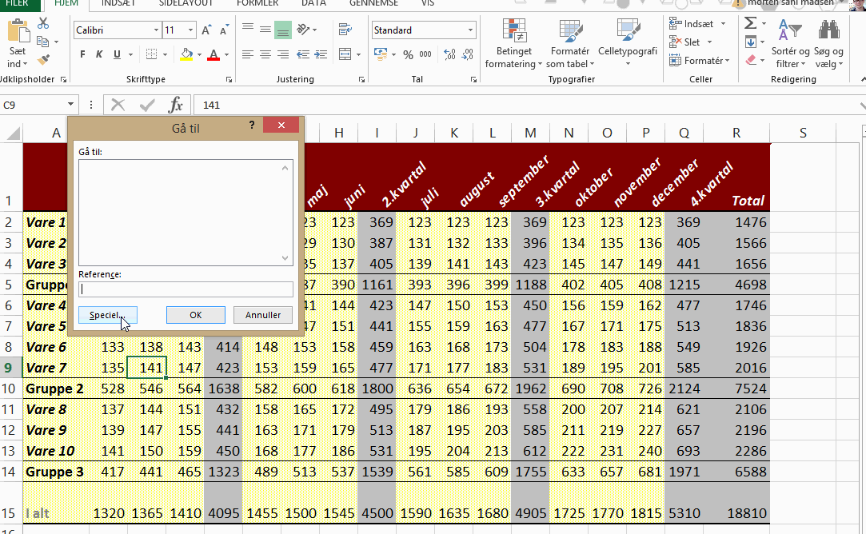Click the Speciel button in dialog
The height and width of the screenshot is (534, 866).
[x=107, y=315]
